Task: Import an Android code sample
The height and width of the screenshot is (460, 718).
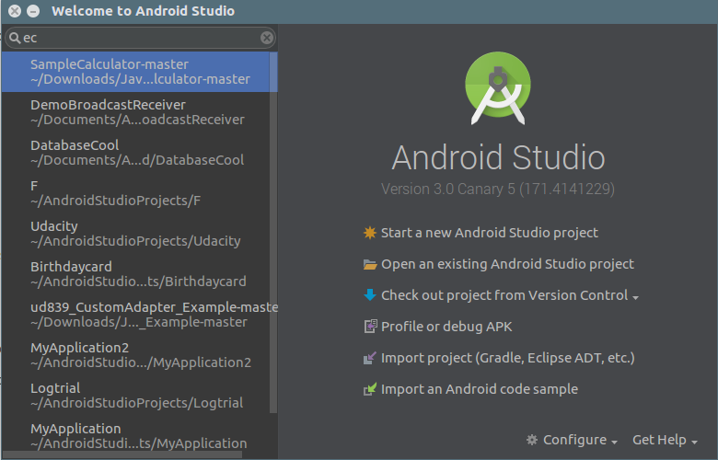Action: pos(480,389)
